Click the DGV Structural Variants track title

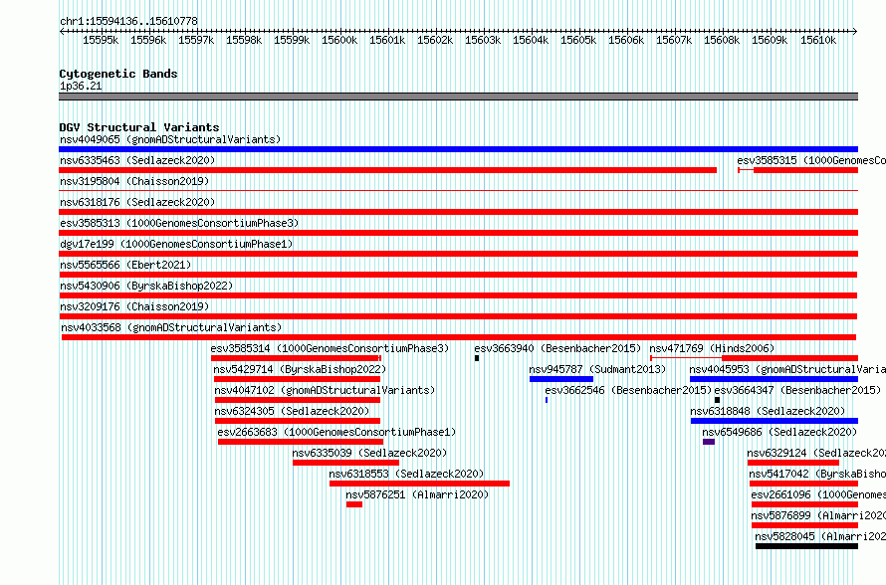[x=139, y=127]
